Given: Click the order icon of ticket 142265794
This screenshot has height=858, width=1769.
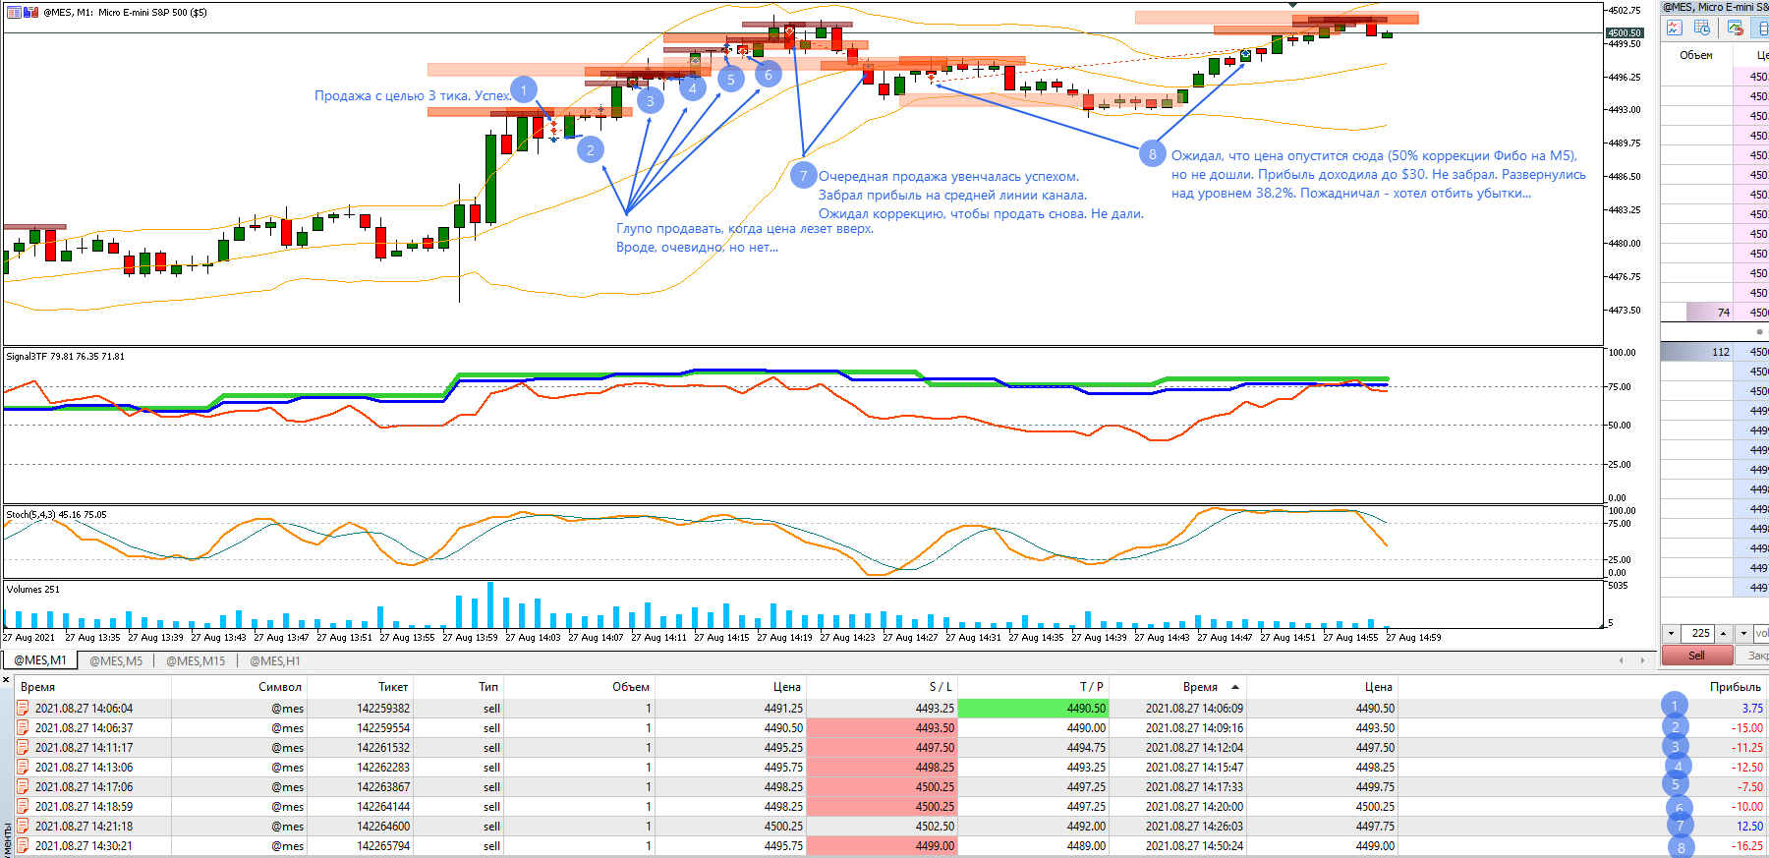Looking at the screenshot, I should 23,845.
